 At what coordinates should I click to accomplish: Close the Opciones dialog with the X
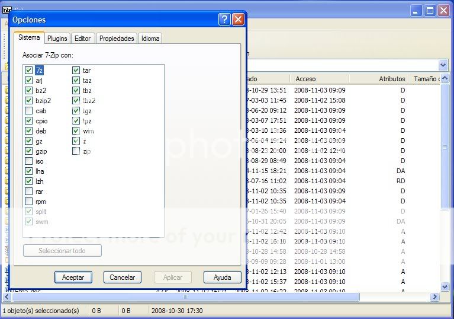[x=238, y=20]
